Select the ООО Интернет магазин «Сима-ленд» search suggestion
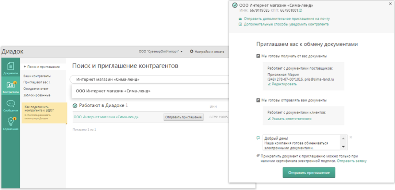The height and width of the screenshot is (190, 395). coord(113,91)
